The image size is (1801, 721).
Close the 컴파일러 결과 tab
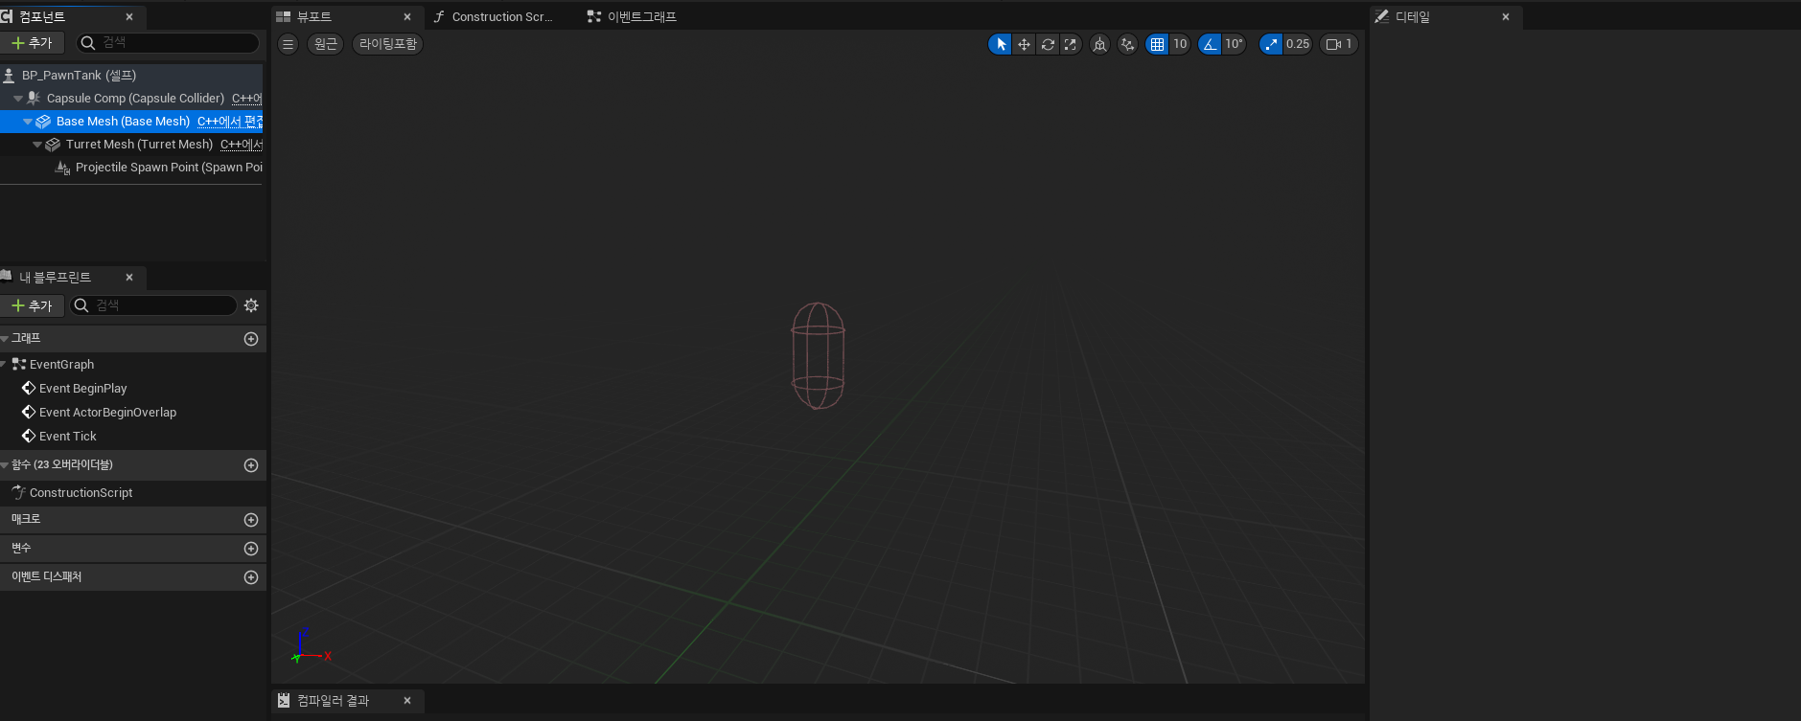coord(407,701)
